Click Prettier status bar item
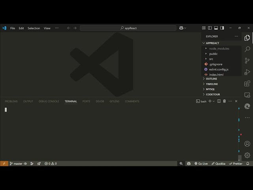Image resolution: width=253 pixels, height=190 pixels. tap(236, 163)
